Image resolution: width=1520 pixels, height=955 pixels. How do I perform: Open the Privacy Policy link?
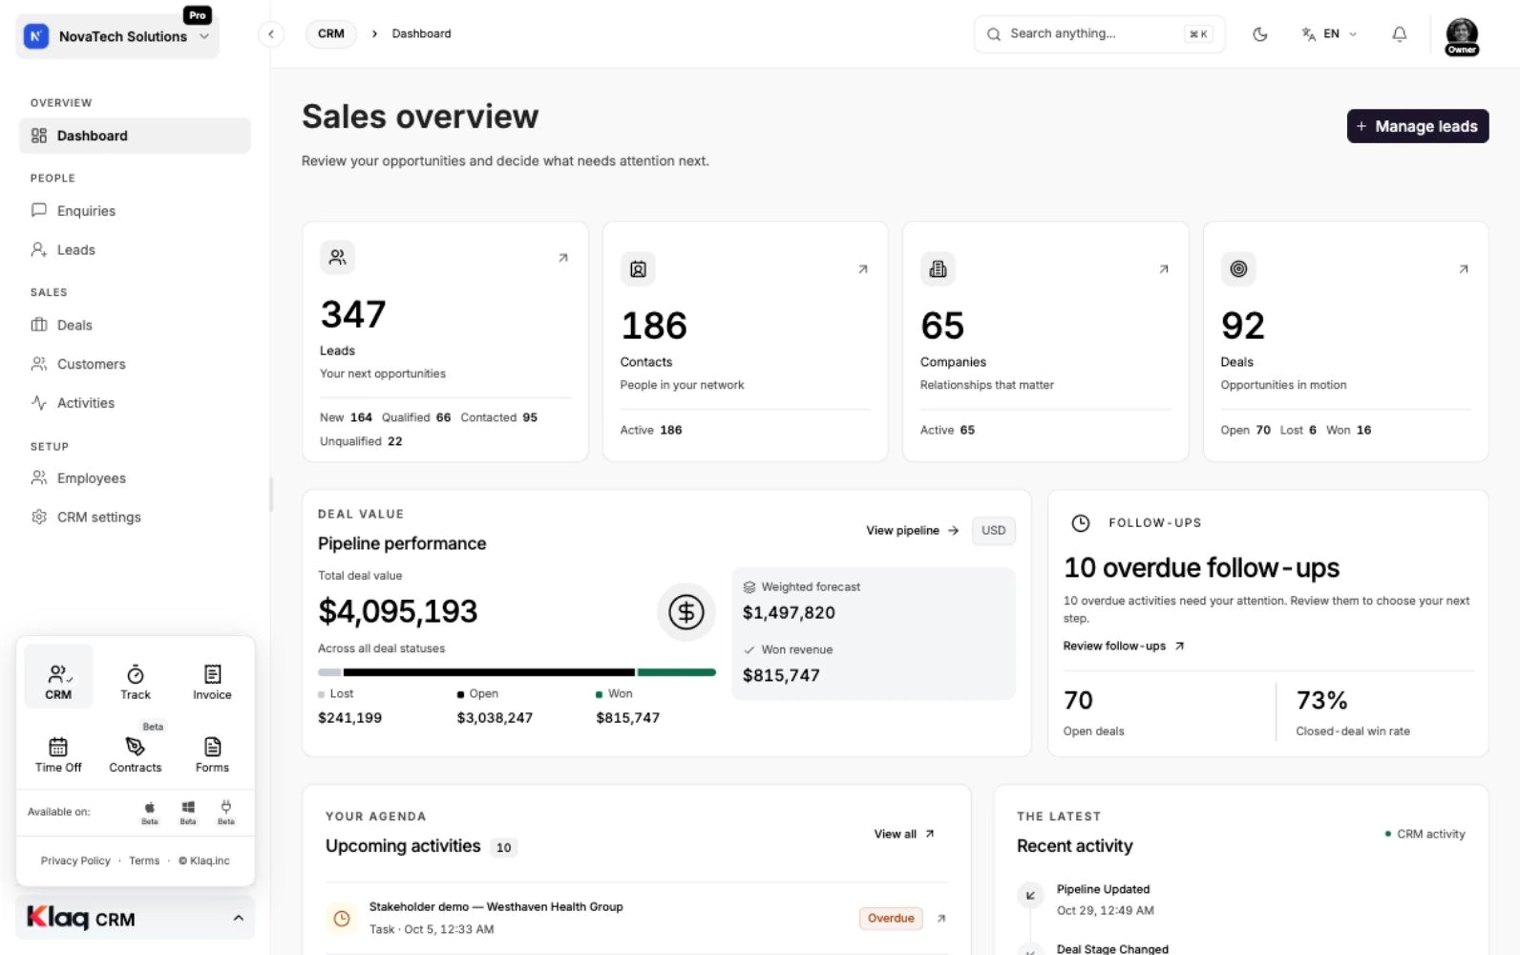[75, 860]
